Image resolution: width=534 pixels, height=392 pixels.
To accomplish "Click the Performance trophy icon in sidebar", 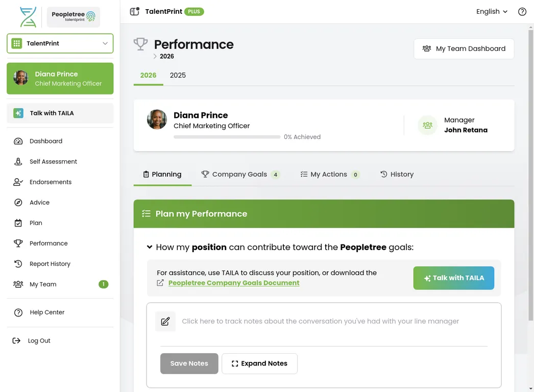I will [18, 243].
